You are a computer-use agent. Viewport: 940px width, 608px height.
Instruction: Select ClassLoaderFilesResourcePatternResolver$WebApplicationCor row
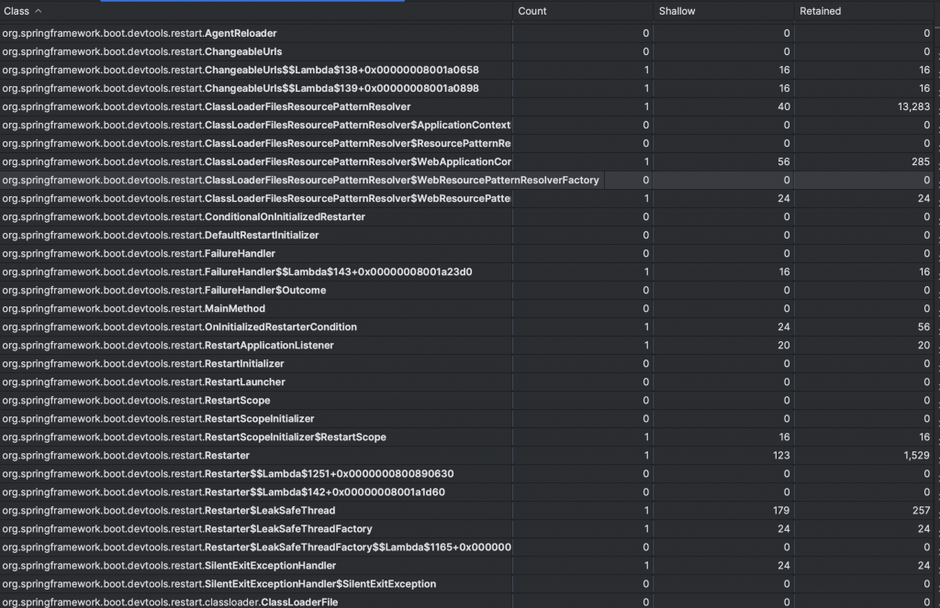[467, 161]
